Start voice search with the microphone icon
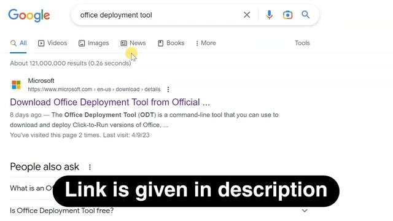 click(x=269, y=15)
